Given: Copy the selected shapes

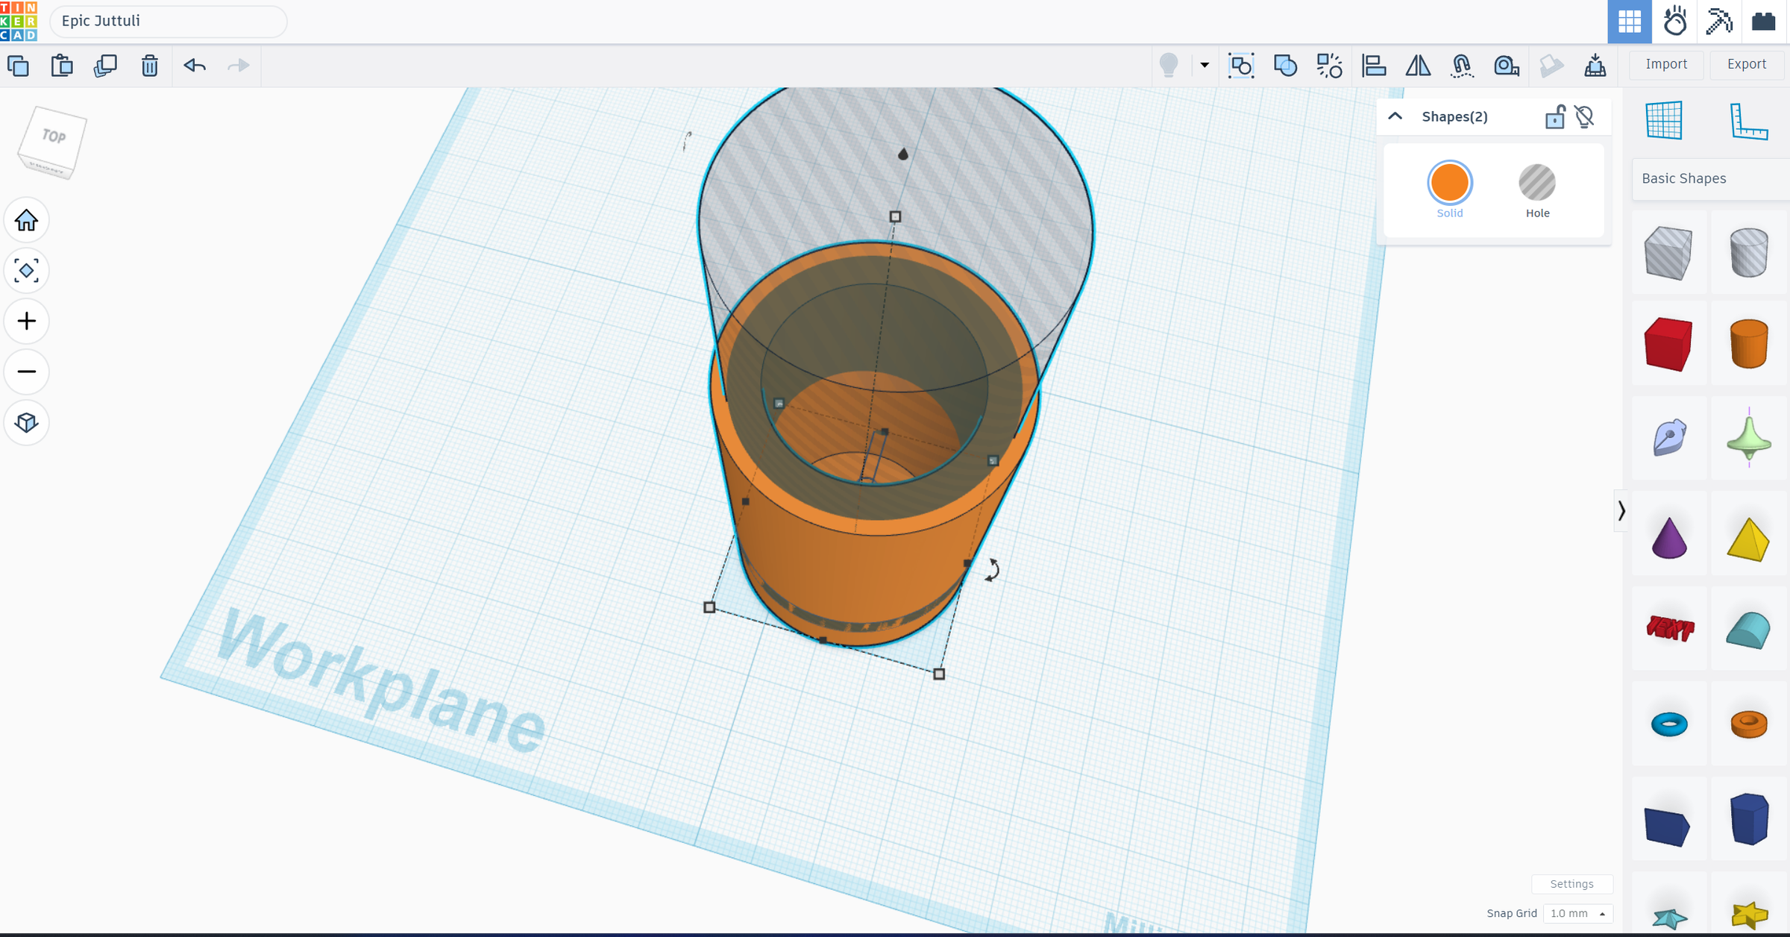Looking at the screenshot, I should pos(18,66).
